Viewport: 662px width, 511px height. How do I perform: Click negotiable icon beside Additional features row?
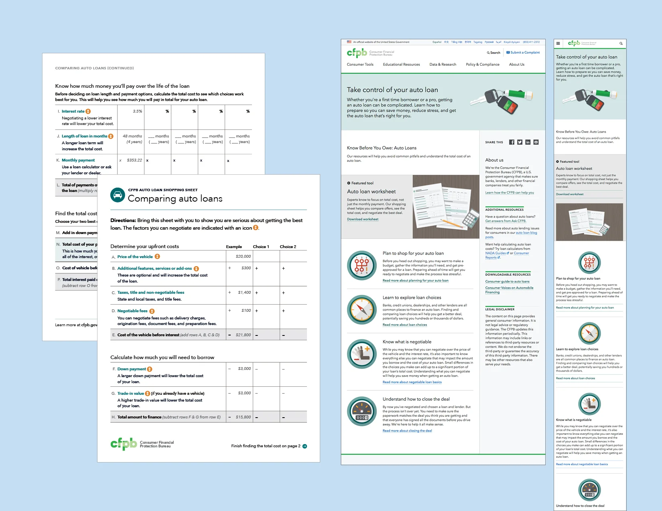tap(196, 269)
